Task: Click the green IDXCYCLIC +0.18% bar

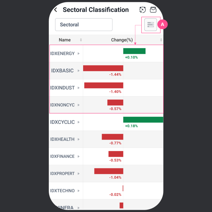Action: tap(143, 120)
